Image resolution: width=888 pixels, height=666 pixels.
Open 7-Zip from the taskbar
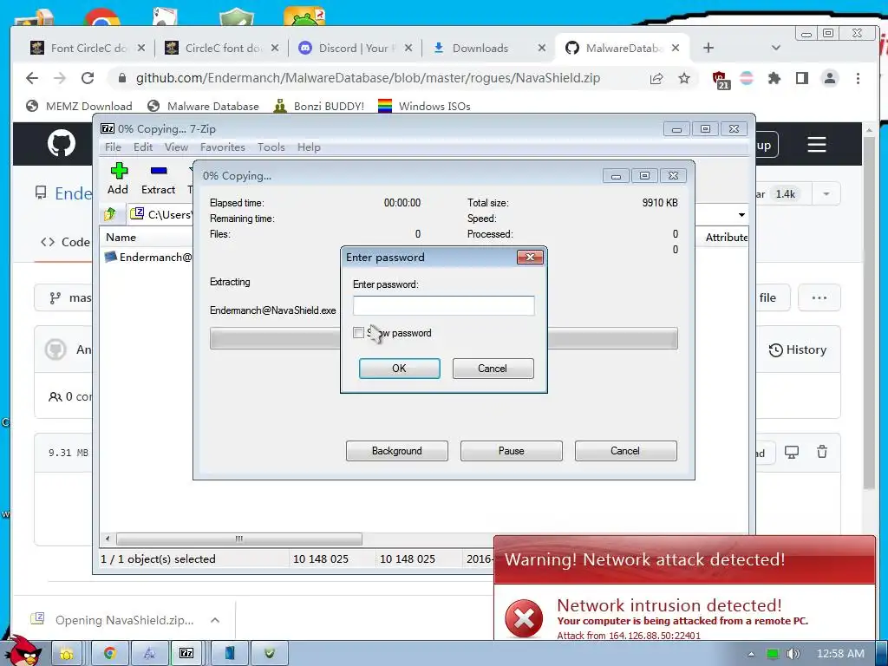[186, 654]
